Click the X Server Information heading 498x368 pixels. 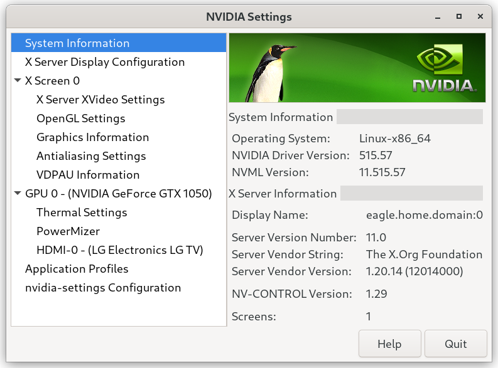pyautogui.click(x=283, y=193)
